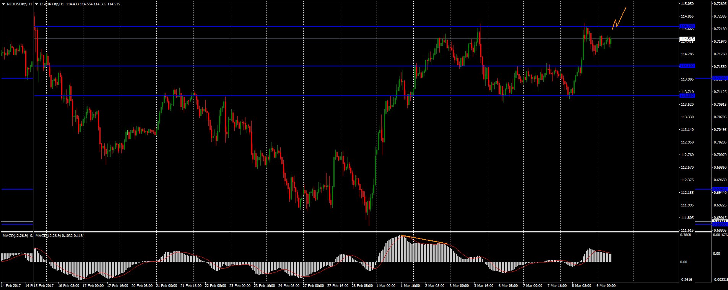Click the 23 Feb 00:00 time label
Screen dimensions: 728x290
pyautogui.click(x=240, y=286)
